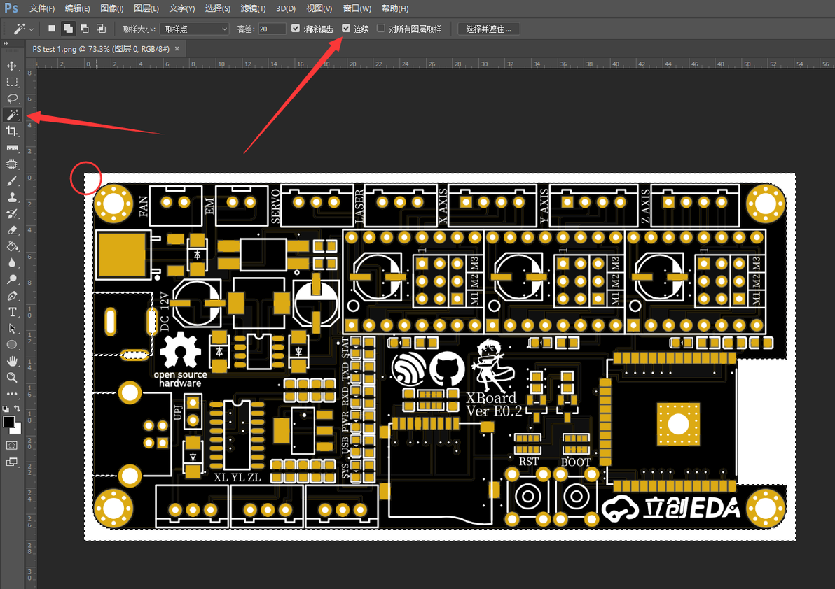
Task: Select the Move tool
Action: pyautogui.click(x=12, y=66)
